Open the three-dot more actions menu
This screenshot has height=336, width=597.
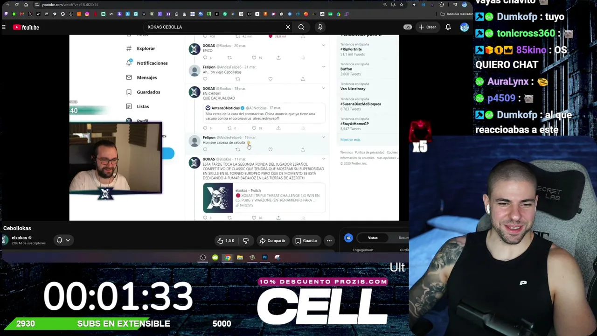[329, 241]
